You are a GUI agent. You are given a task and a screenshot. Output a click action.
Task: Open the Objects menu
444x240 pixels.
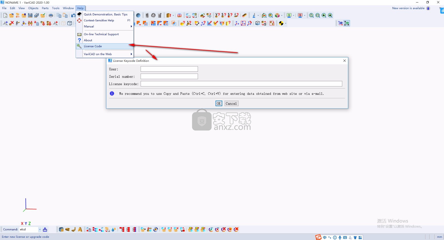click(x=33, y=8)
